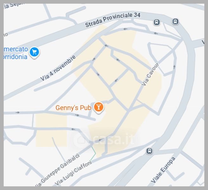Click the upward one-way arrow right of Via Cavour
The image size is (208, 190).
(174, 67)
